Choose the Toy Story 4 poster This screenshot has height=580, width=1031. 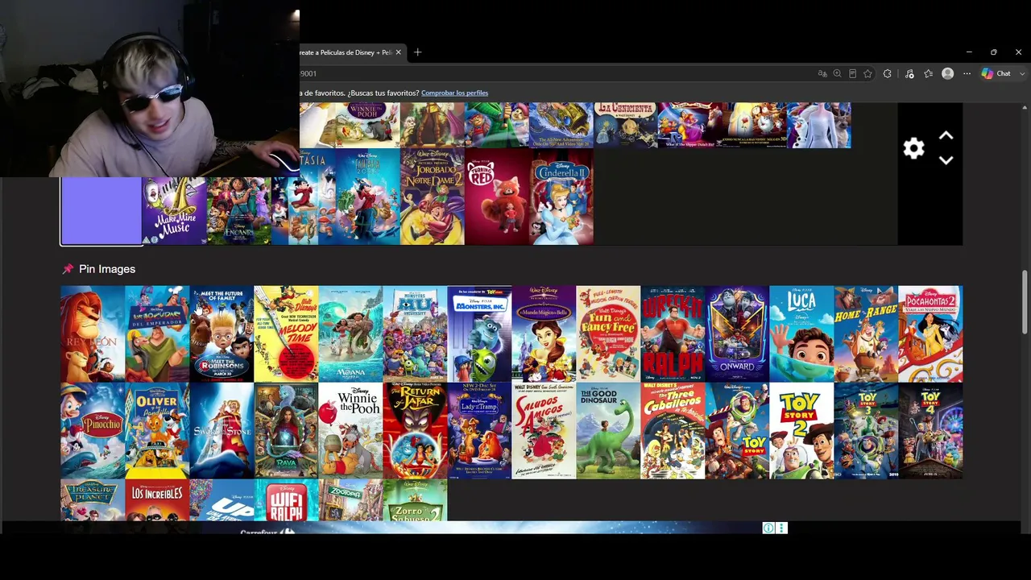point(930,431)
